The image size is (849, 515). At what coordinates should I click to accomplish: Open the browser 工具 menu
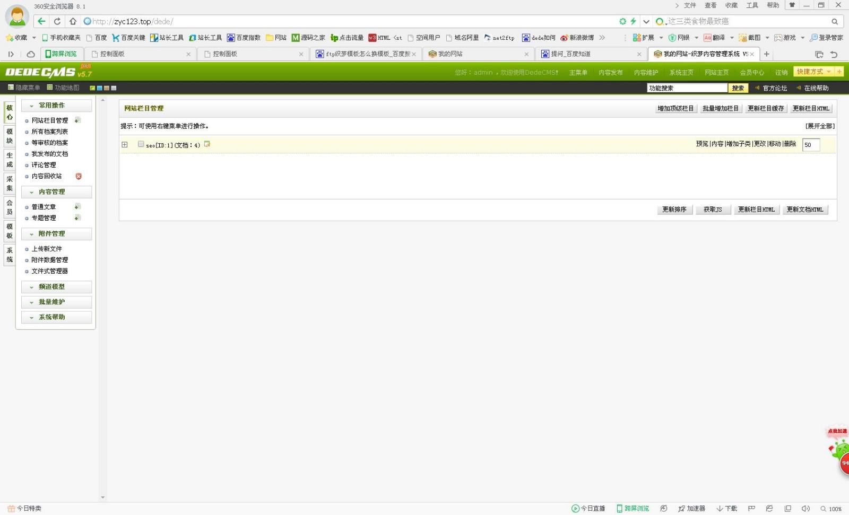point(752,5)
